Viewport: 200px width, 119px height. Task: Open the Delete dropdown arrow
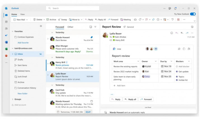pos(44,20)
